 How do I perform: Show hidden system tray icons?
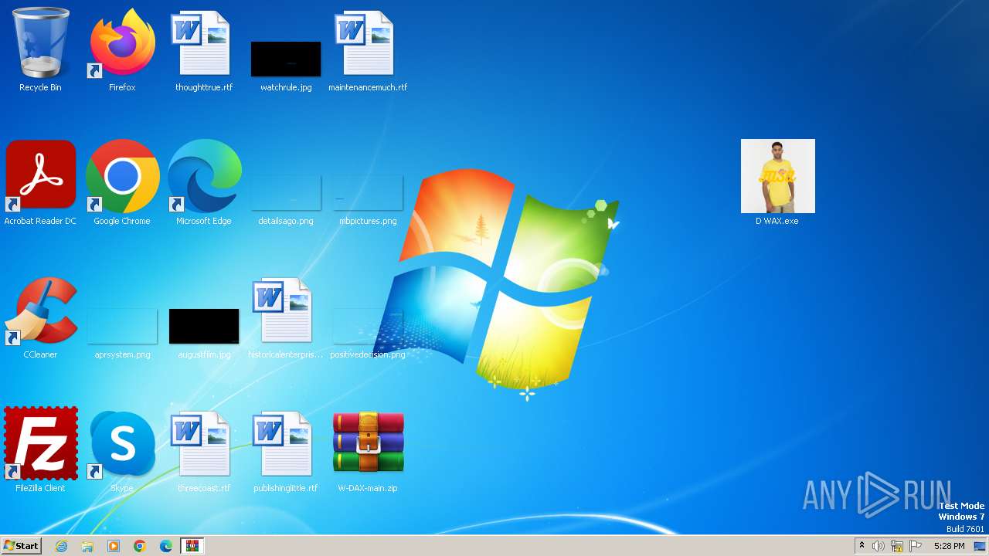pyautogui.click(x=862, y=546)
